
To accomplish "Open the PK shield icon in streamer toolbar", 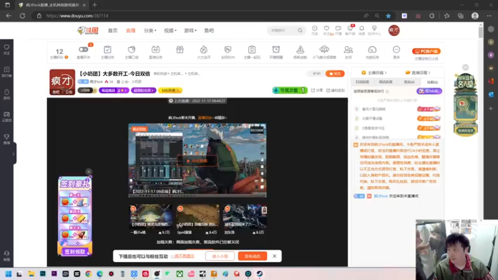I will click(x=228, y=50).
